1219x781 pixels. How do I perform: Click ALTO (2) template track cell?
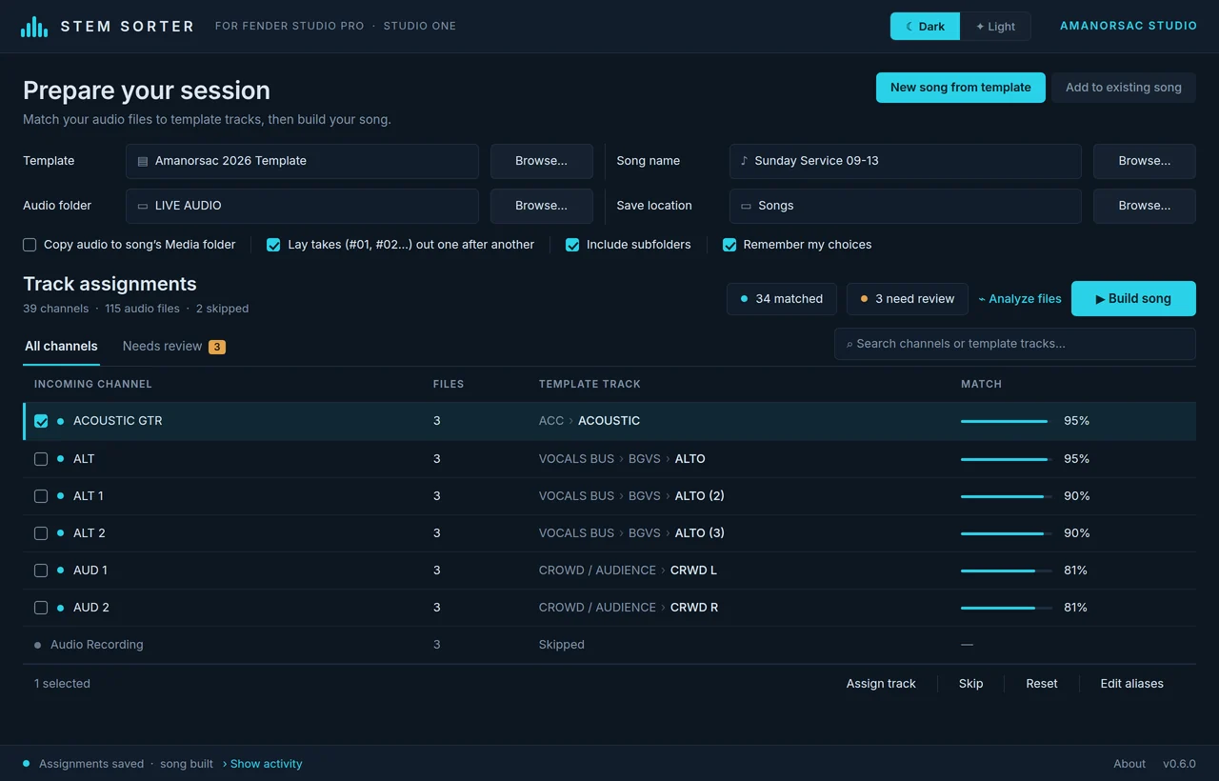(631, 496)
